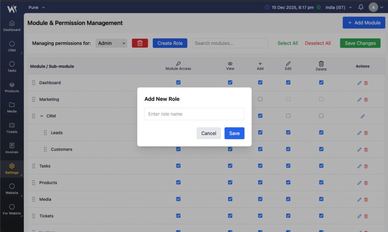Open the Pune location dropdown
The width and height of the screenshot is (388, 232).
pos(37,7)
